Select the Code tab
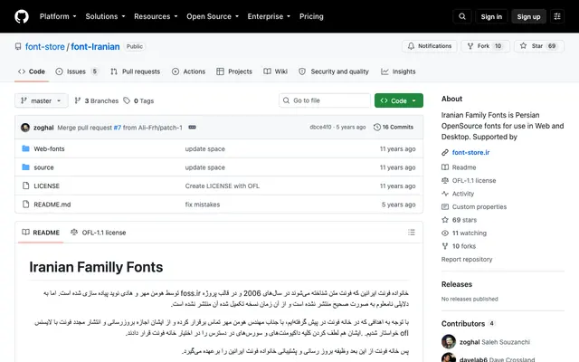 [32, 71]
